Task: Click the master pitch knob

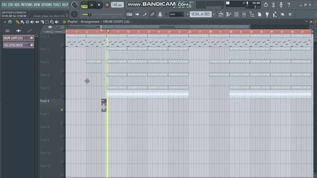Action: tap(74, 14)
